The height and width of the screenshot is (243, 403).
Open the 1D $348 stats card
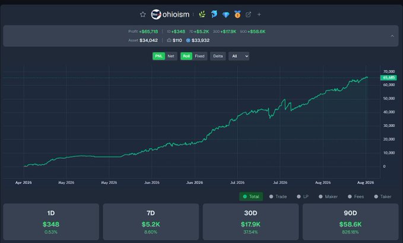pos(51,222)
